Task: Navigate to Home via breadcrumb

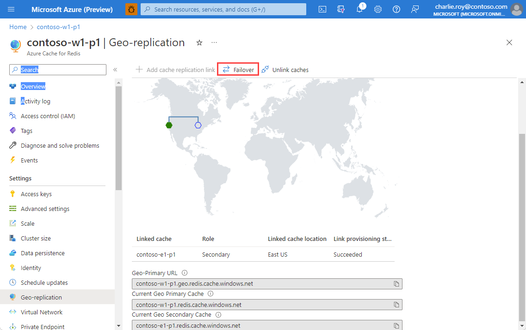Action: coord(18,27)
